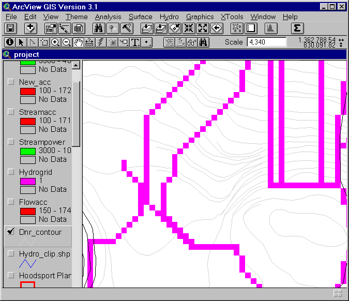Open the Window menu
This screenshot has width=349, height=301.
(263, 17)
